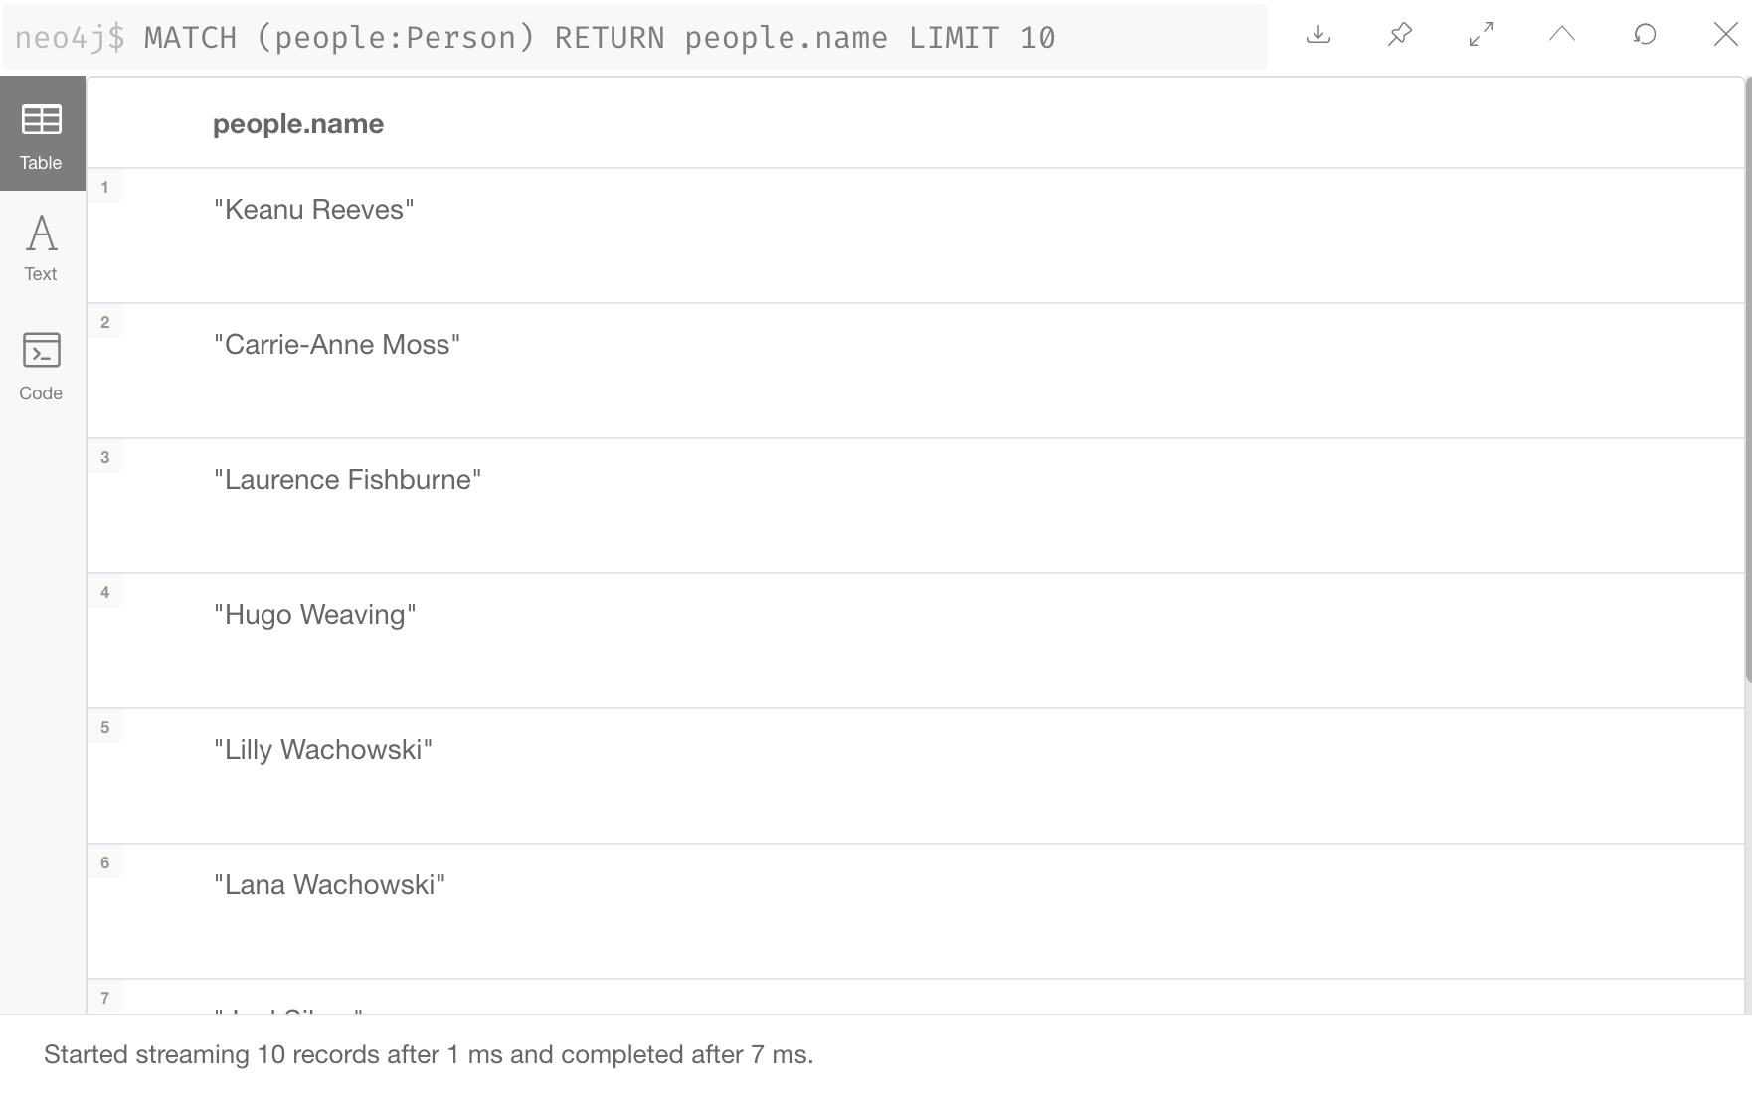
Task: Click the Table grid icon
Action: pyautogui.click(x=42, y=119)
